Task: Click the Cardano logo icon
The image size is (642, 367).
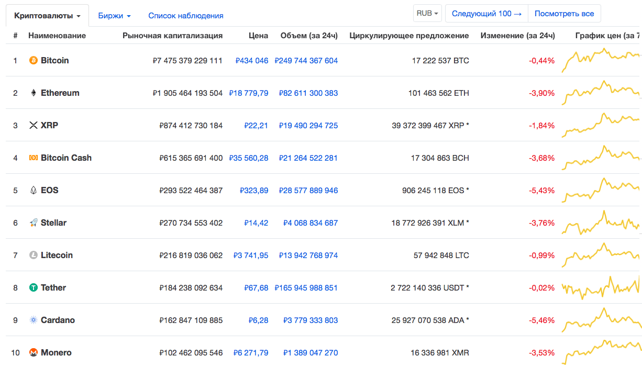Action: pos(34,320)
